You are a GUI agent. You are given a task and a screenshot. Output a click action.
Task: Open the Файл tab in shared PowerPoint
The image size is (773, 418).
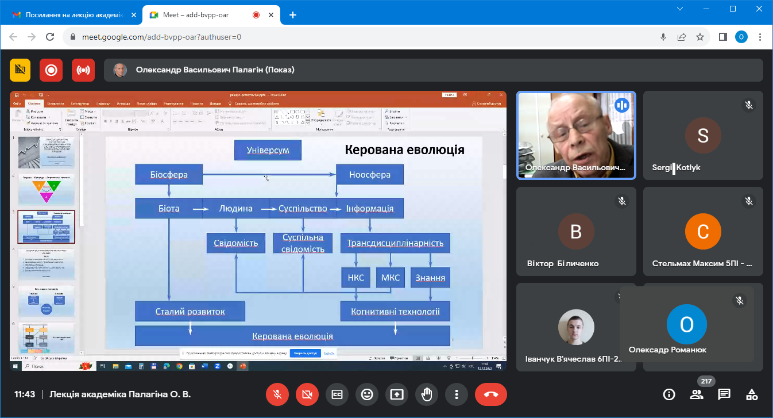coord(17,103)
